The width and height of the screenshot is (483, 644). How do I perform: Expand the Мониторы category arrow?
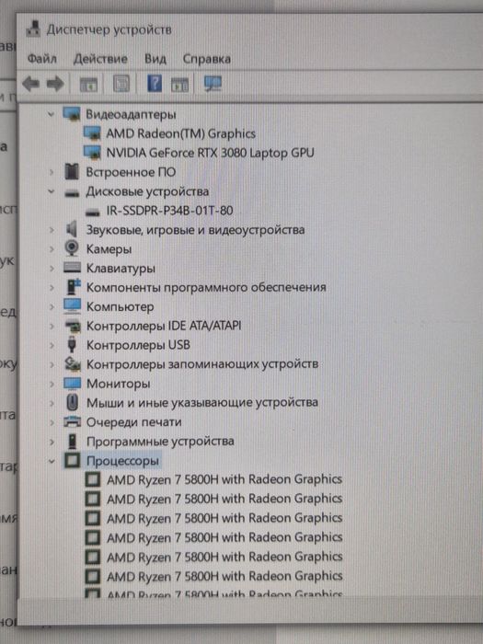click(52, 384)
